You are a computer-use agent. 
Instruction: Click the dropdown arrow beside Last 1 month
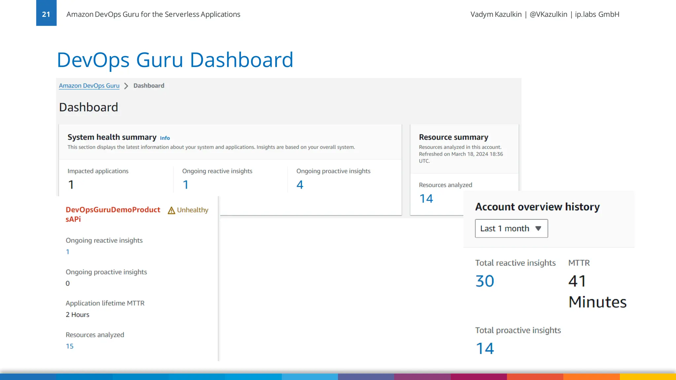(538, 228)
